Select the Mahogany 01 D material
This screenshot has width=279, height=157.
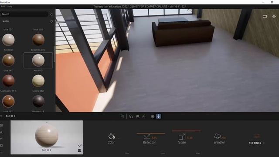[8, 81]
